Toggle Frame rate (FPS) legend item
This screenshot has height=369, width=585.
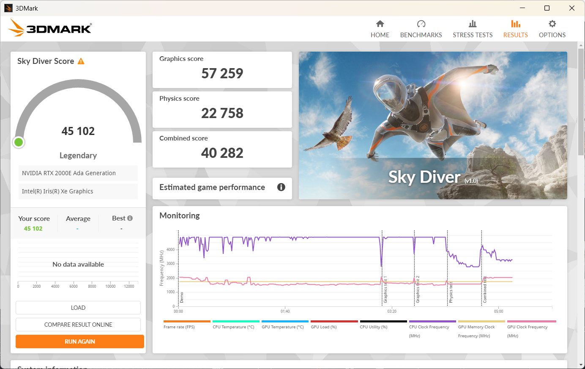[179, 327]
